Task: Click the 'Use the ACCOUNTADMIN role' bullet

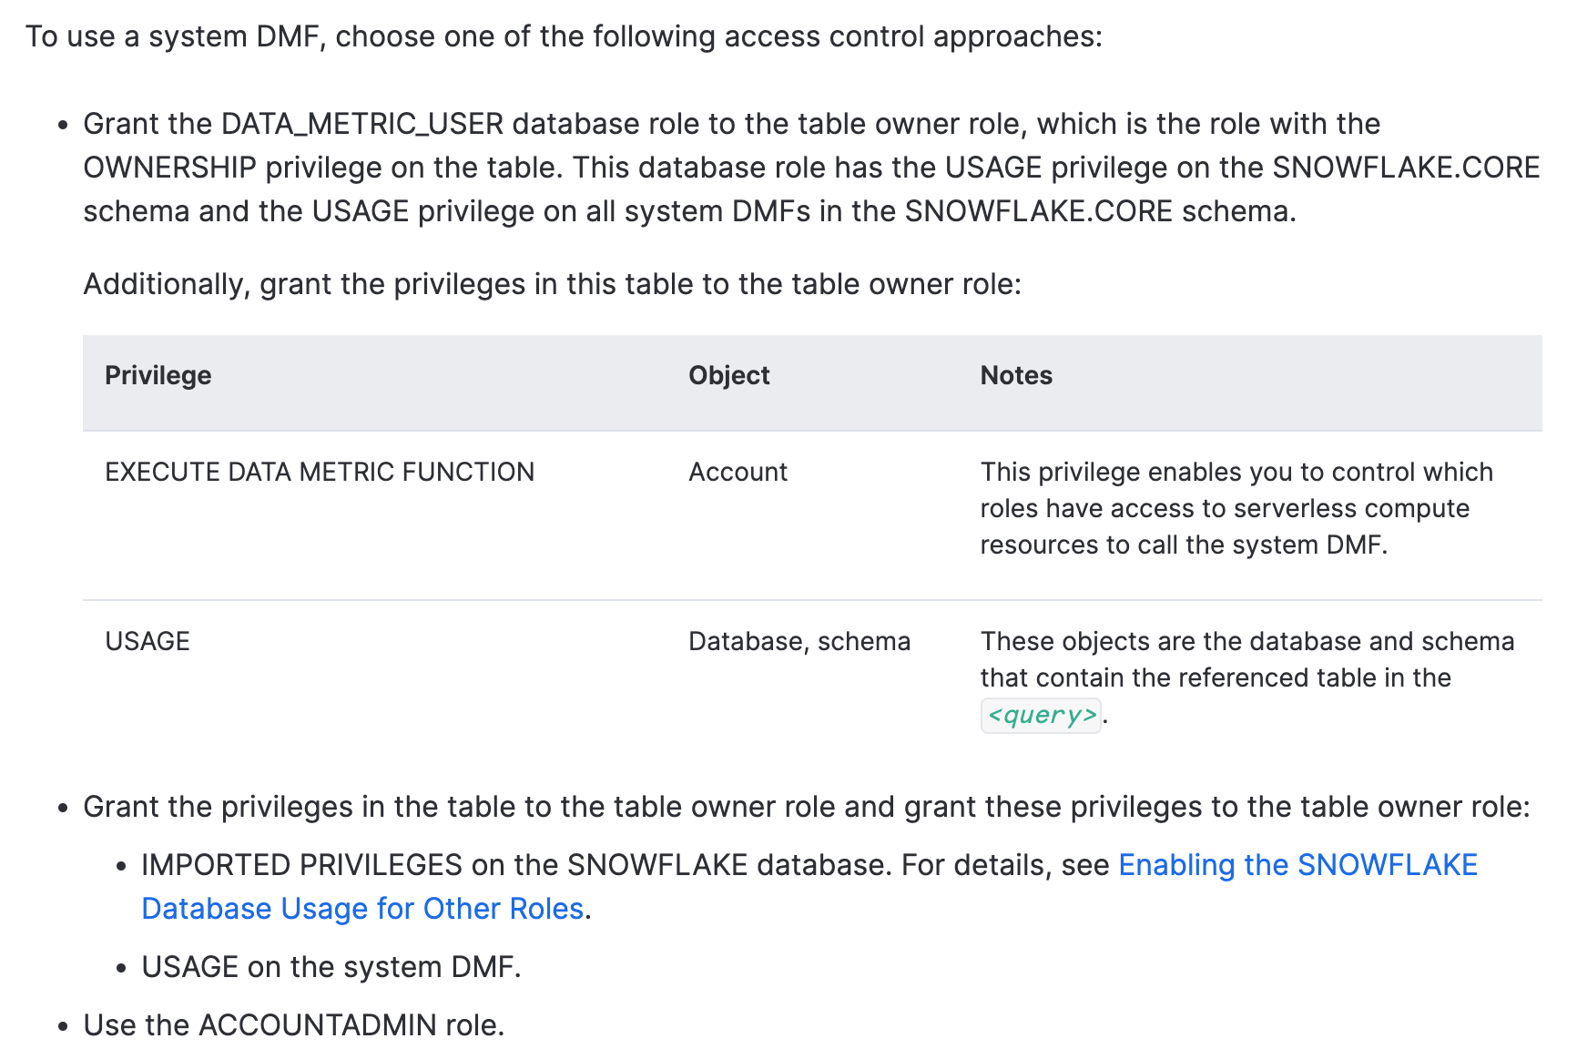Action: [293, 1025]
